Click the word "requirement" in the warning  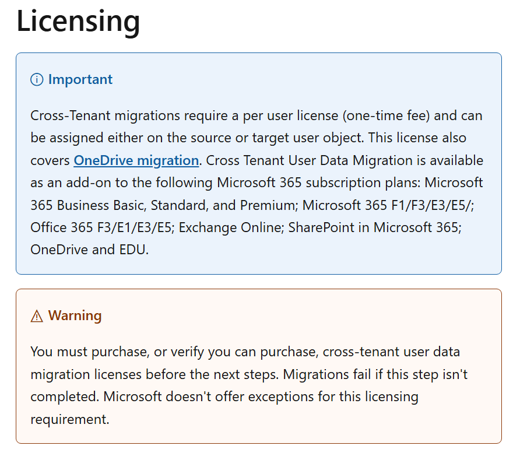[68, 419]
